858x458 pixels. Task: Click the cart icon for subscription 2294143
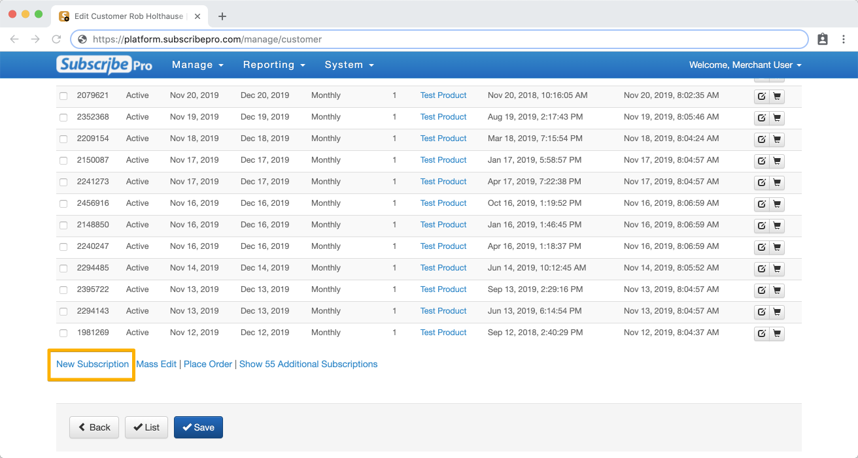tap(777, 312)
